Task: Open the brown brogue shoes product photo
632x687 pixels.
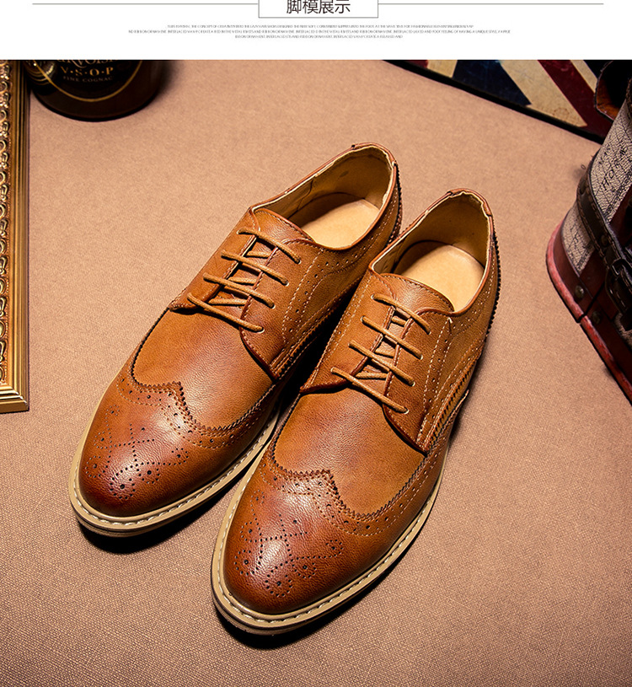Action: [316, 373]
